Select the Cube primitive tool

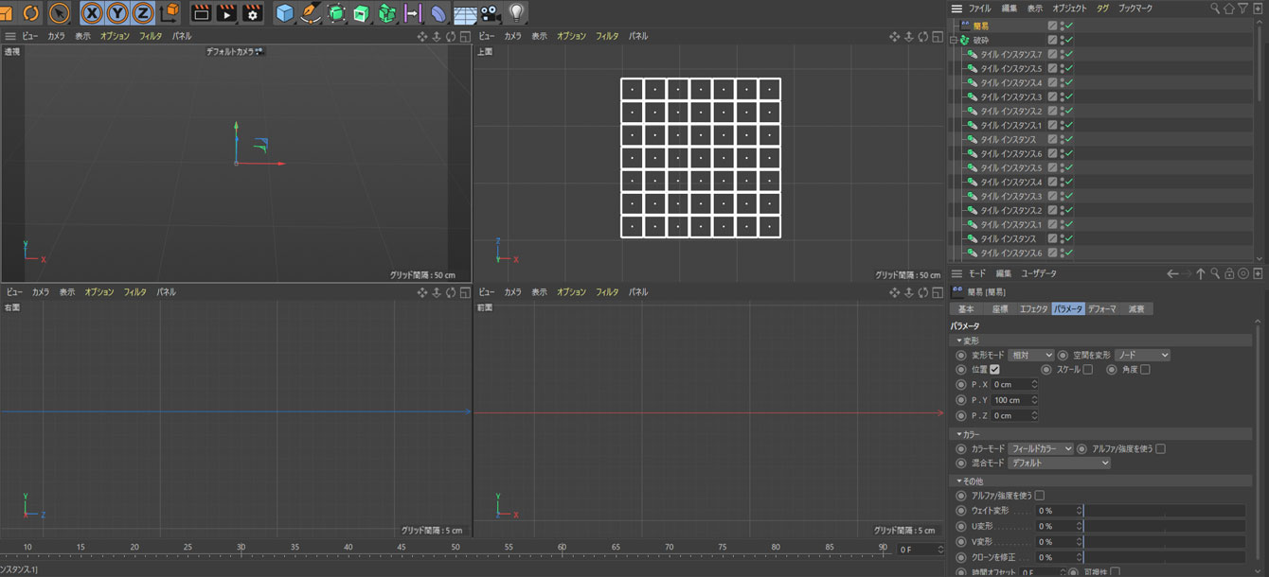coord(284,13)
